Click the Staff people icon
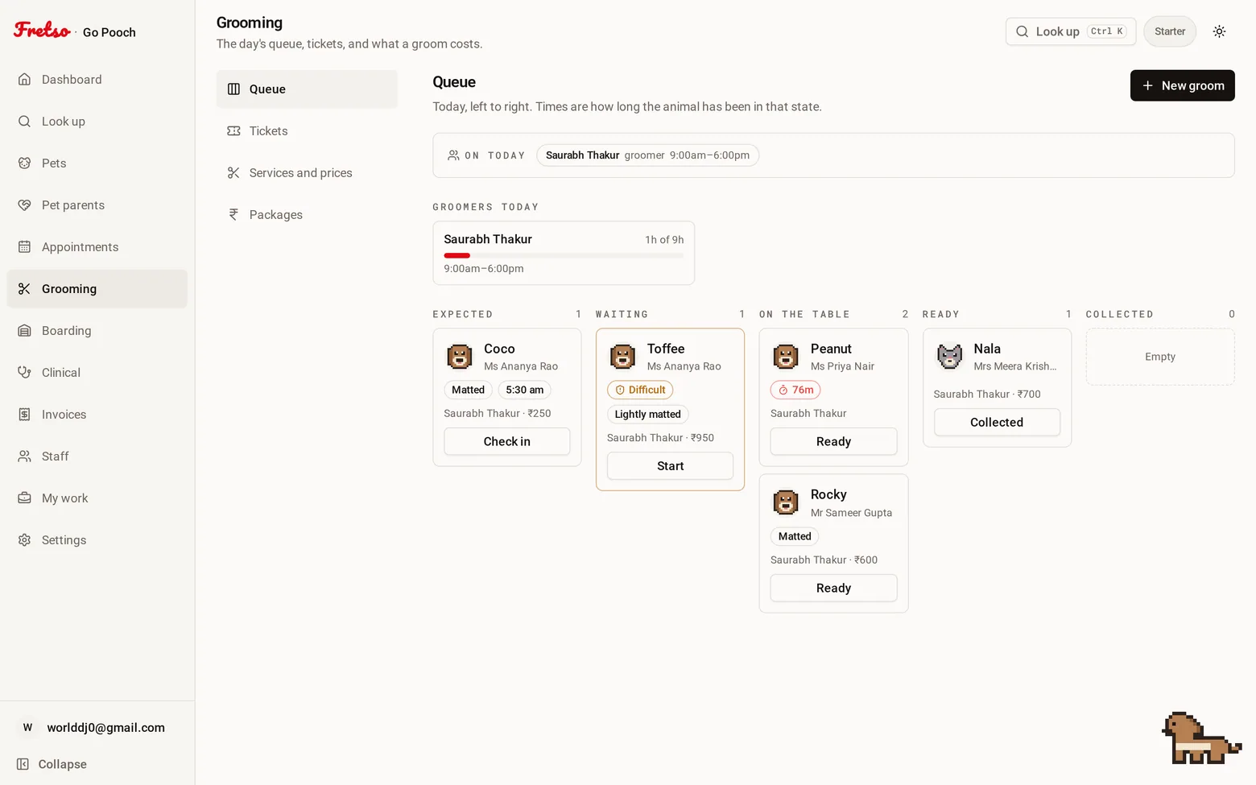Screen dimensions: 1256x785 [x=24, y=456]
